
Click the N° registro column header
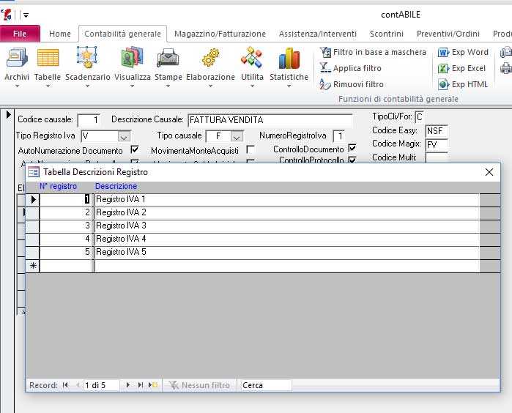pyautogui.click(x=58, y=186)
